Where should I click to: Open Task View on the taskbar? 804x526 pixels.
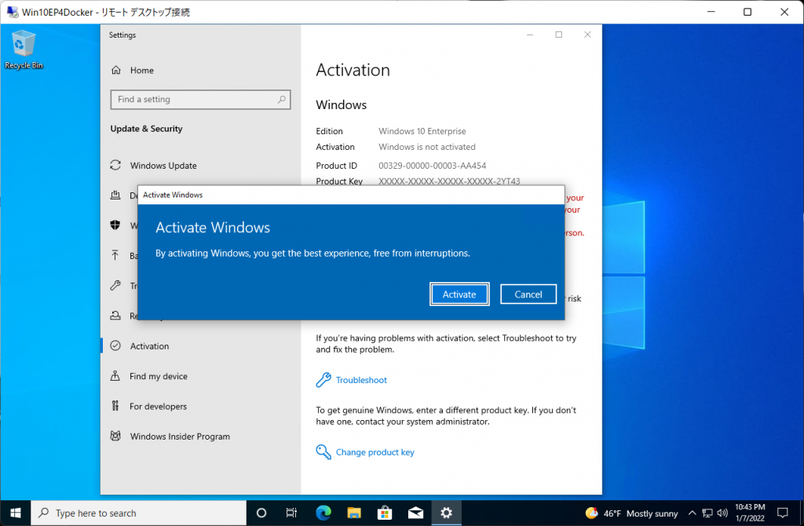(291, 513)
